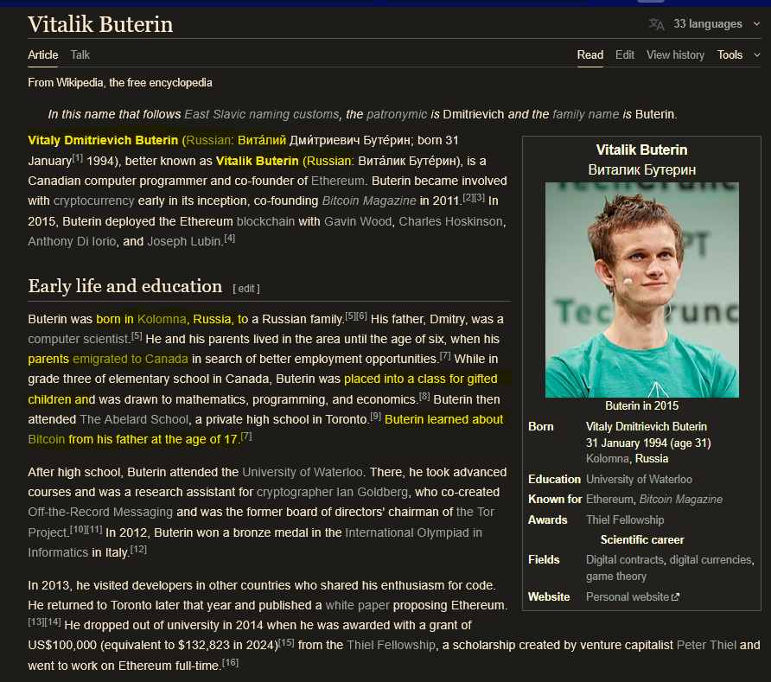This screenshot has height=682, width=771.
Task: Open the patronymic link
Action: pos(397,115)
